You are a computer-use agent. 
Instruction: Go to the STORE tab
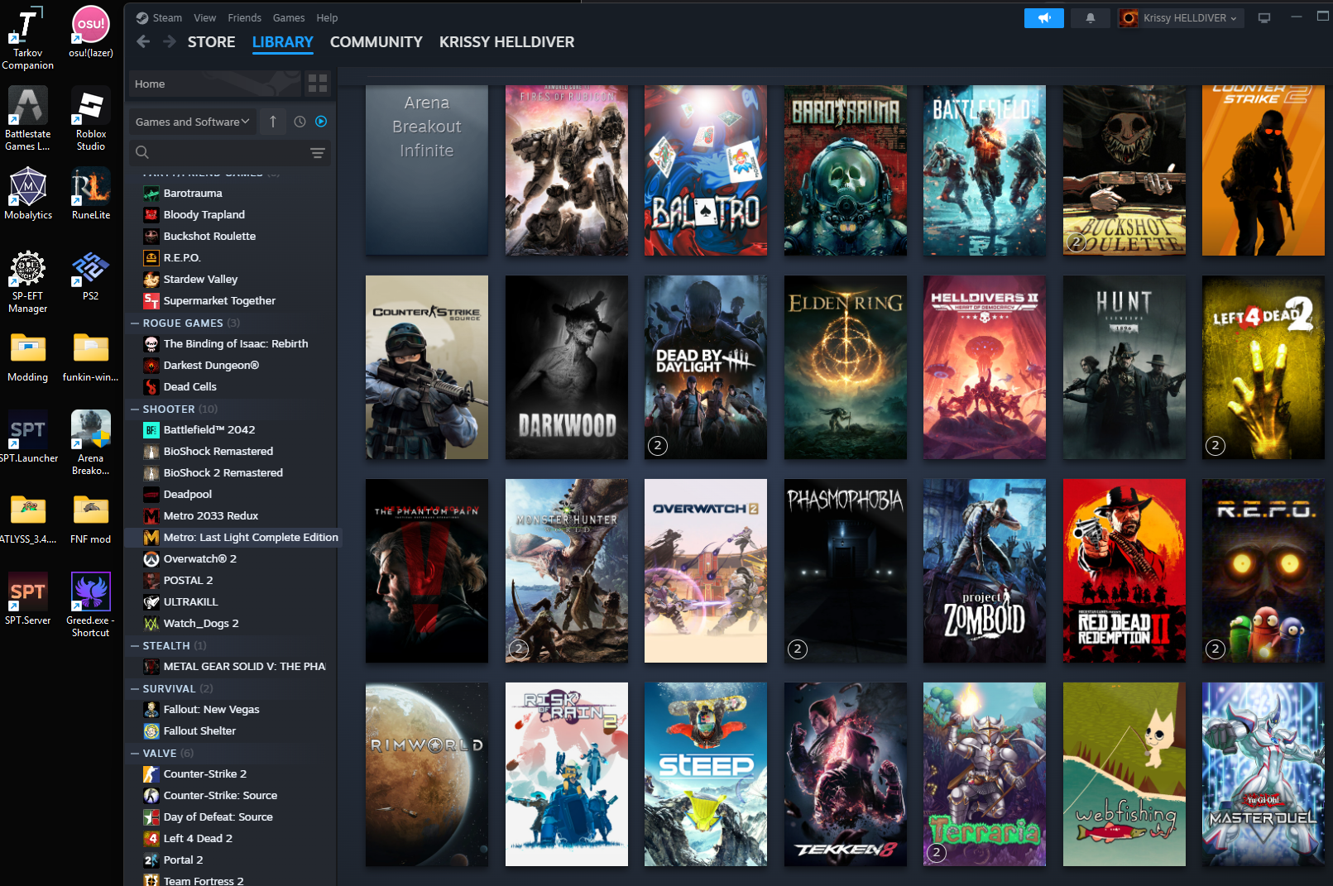click(x=211, y=42)
